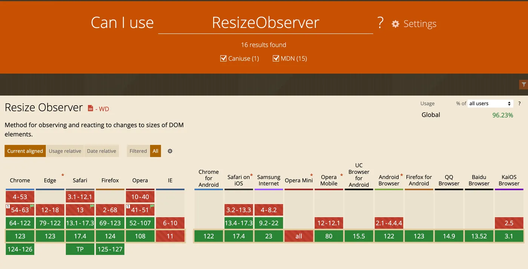Viewport: 528px width, 269px height.
Task: Click the KaiOS Browser column header
Action: click(x=509, y=180)
